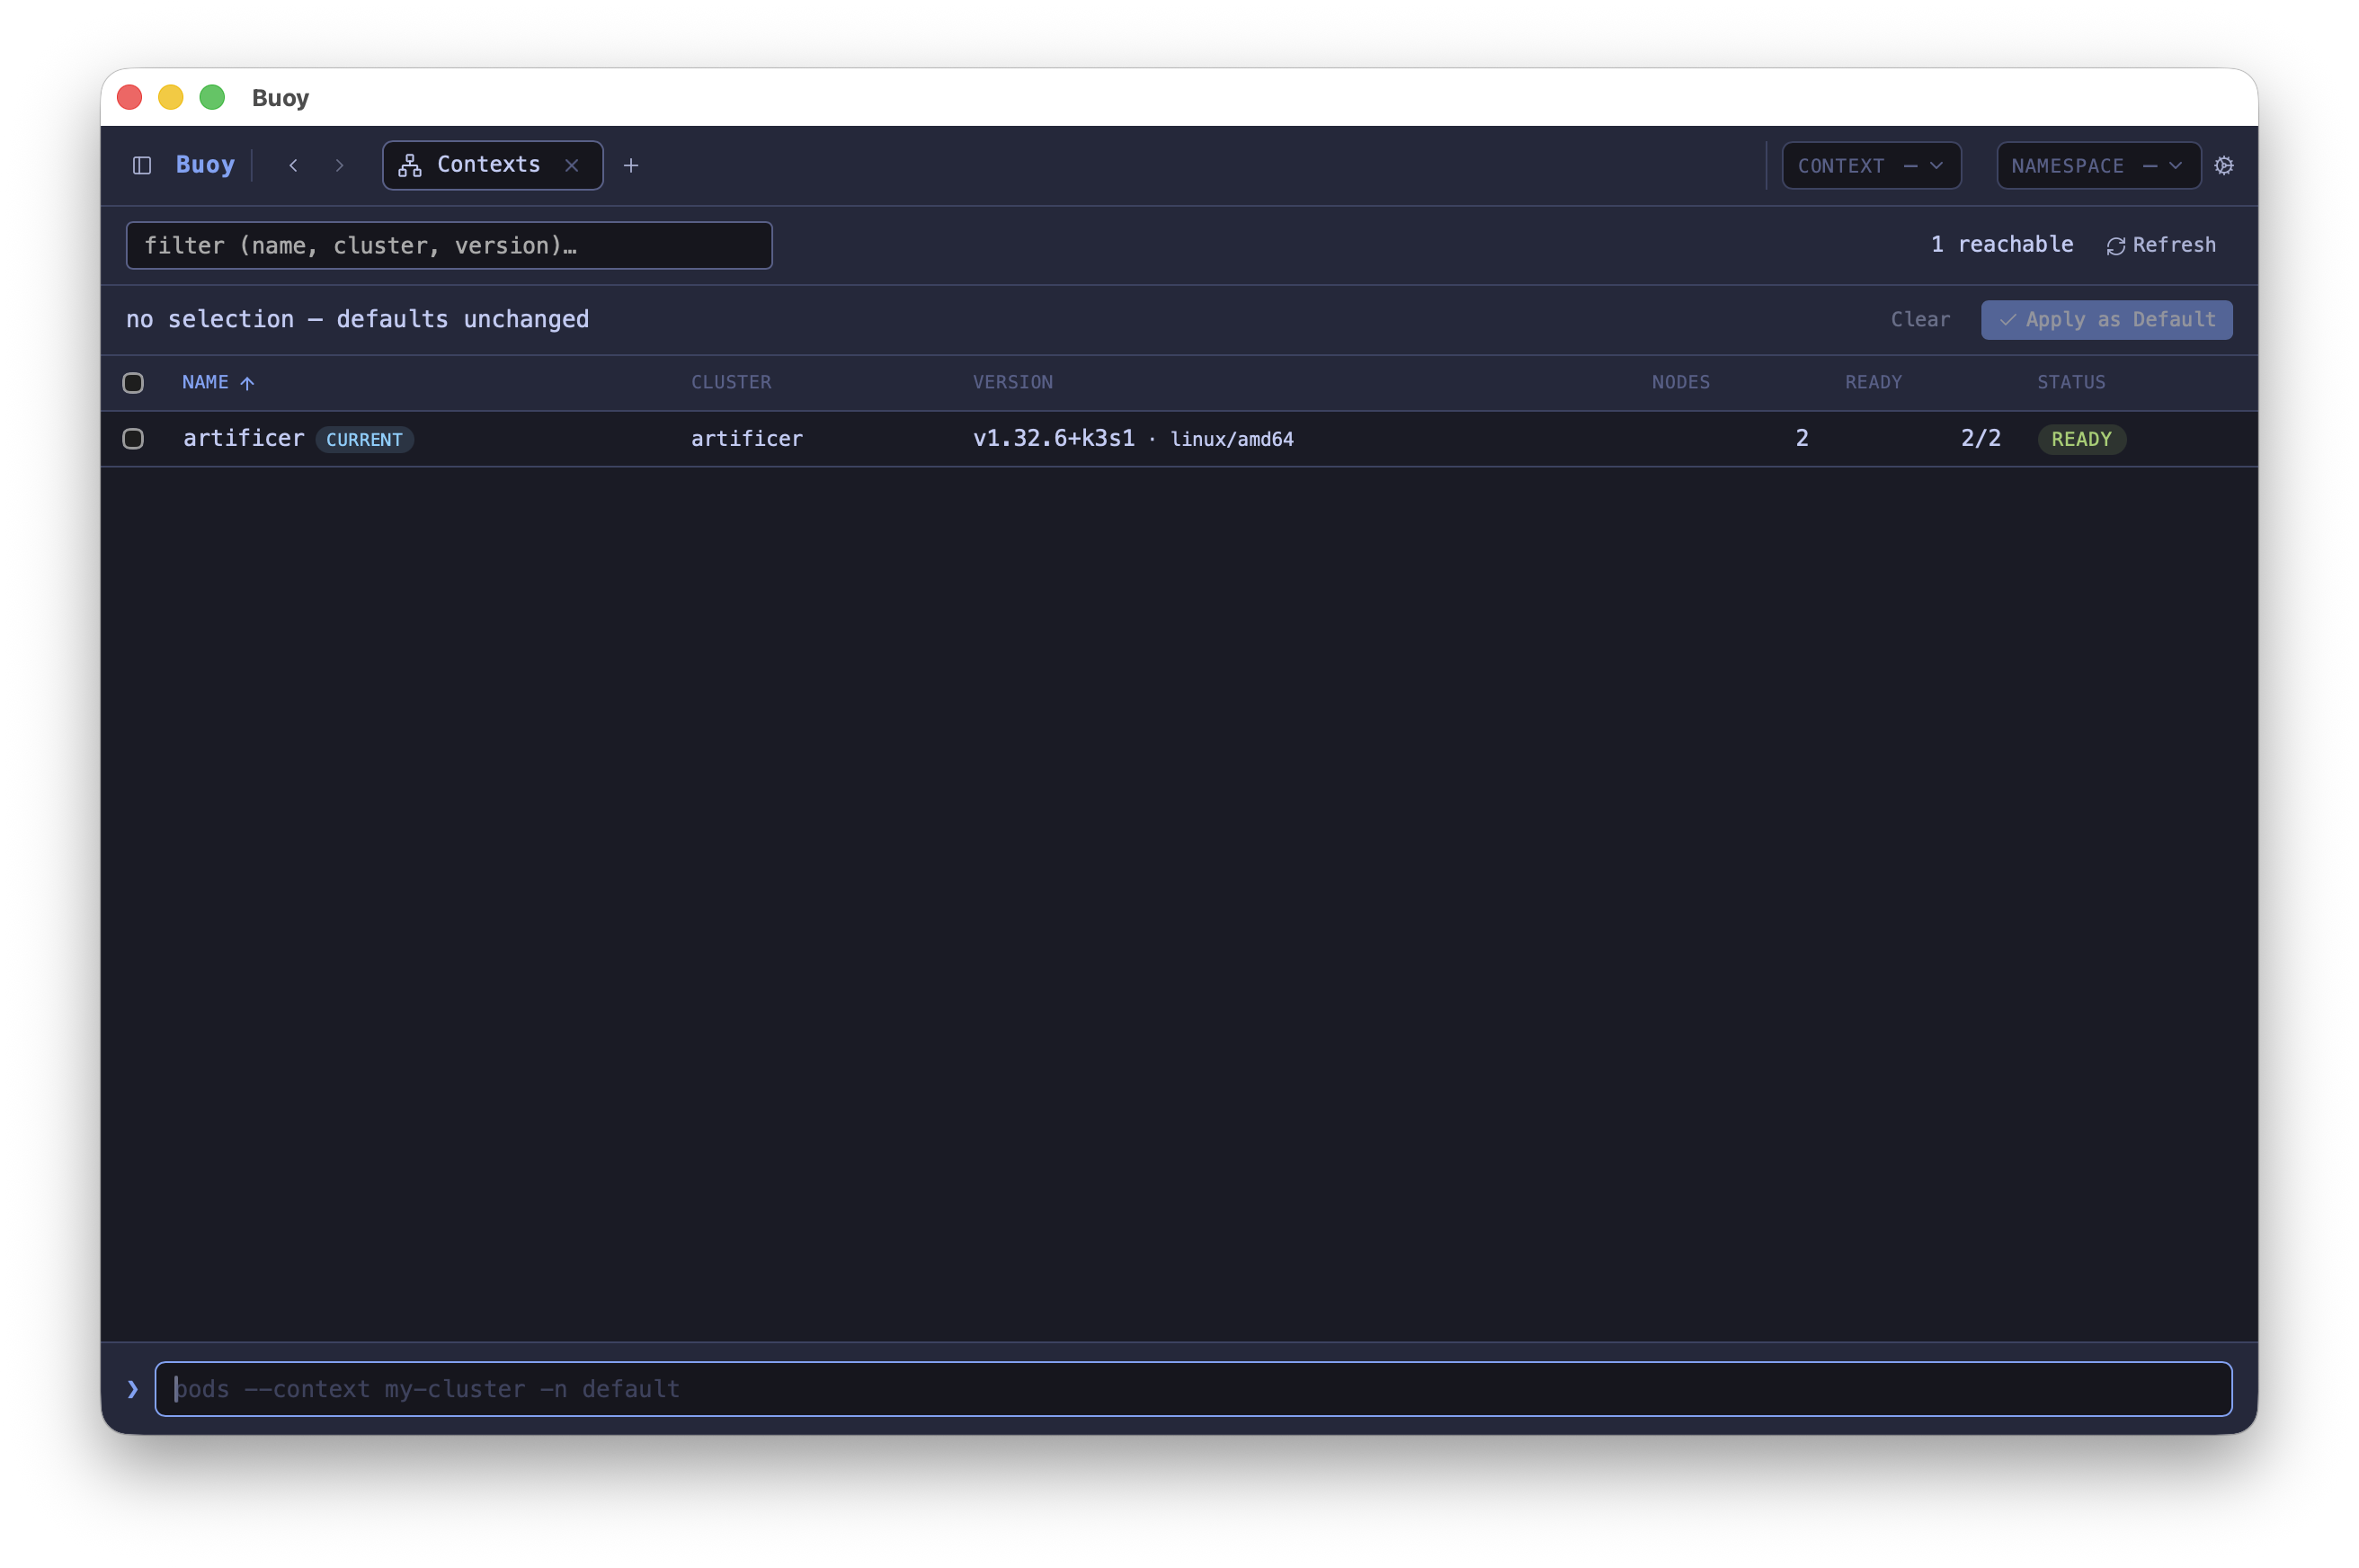This screenshot has width=2359, height=1568.
Task: Go forward with the right chevron
Action: [x=340, y=165]
